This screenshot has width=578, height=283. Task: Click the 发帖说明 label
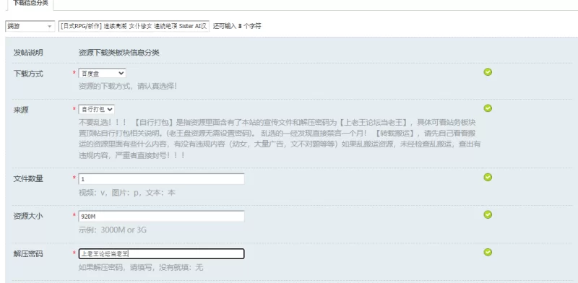pyautogui.click(x=28, y=52)
